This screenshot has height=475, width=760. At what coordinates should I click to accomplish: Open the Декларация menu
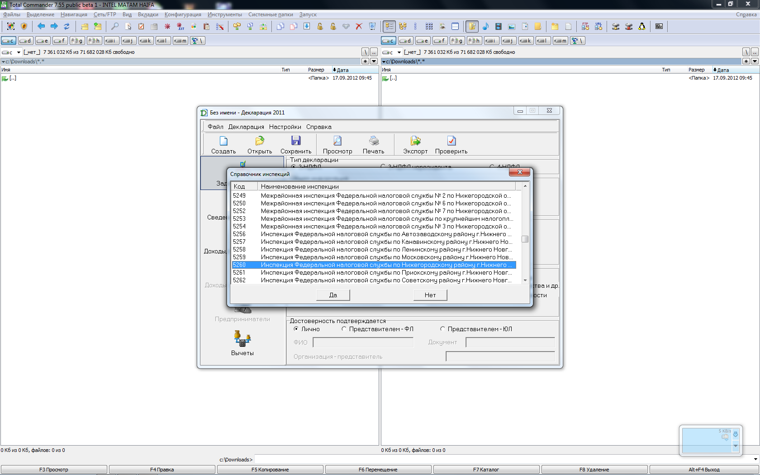[246, 127]
